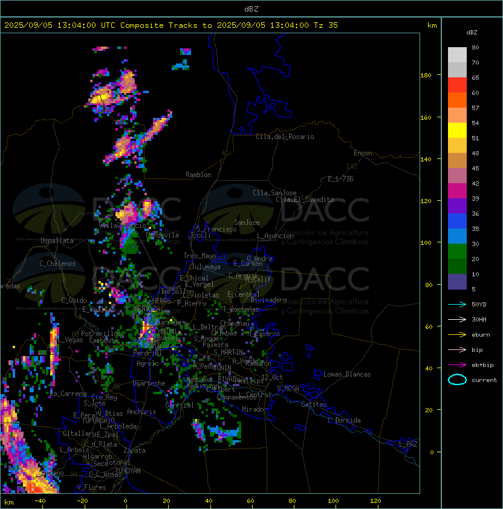Click the 'Tz 35' header value
This screenshot has width=503, height=509.
(x=326, y=25)
